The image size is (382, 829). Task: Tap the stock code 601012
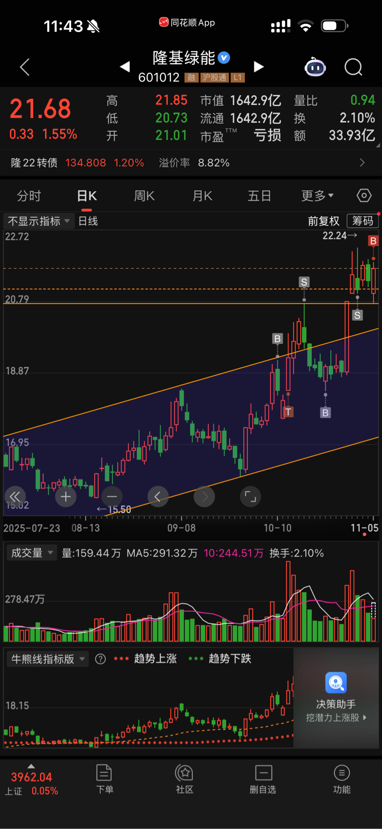point(159,78)
